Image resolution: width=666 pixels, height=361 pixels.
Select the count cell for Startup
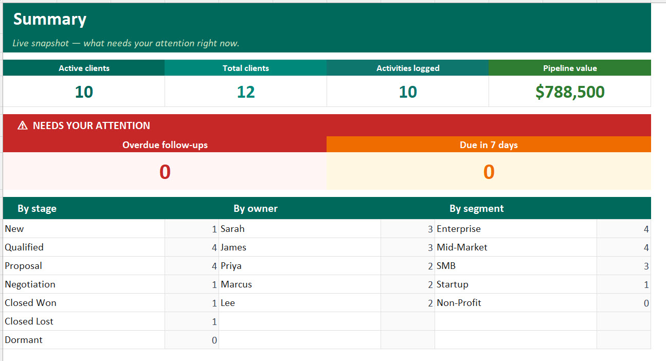pyautogui.click(x=624, y=284)
